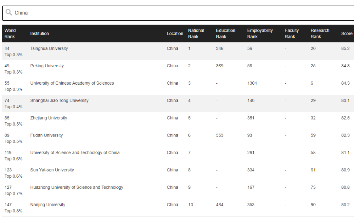Click world rank 55 cell

point(7,83)
